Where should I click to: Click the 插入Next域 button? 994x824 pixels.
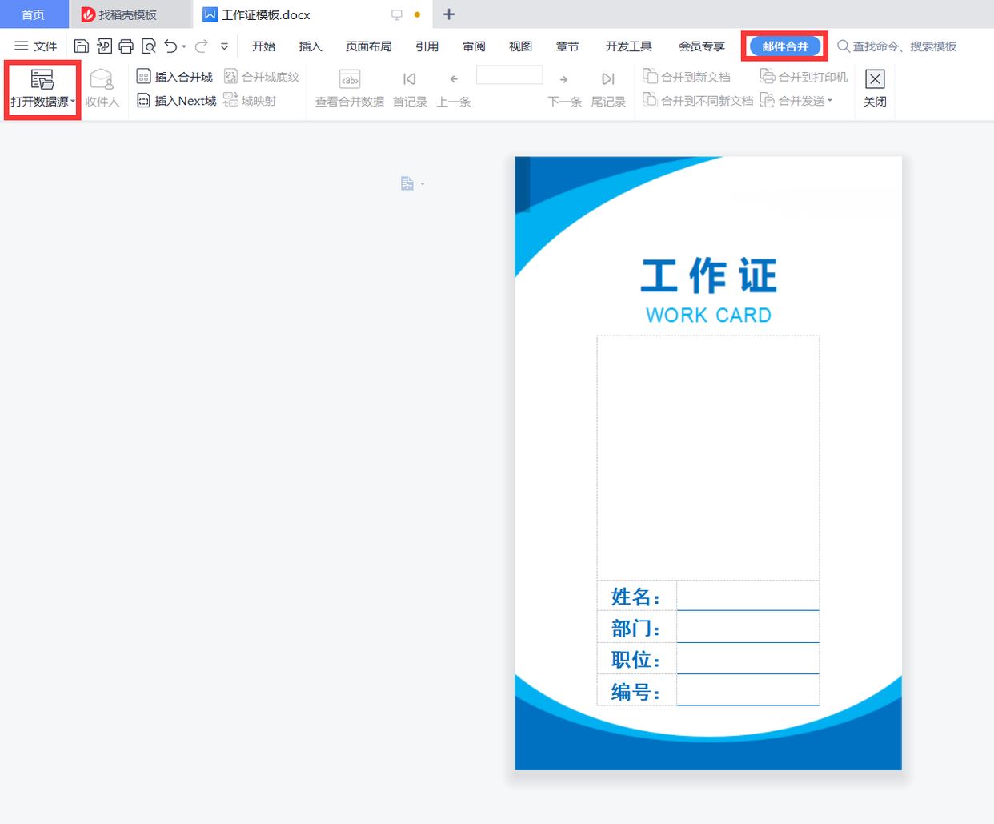[x=176, y=101]
